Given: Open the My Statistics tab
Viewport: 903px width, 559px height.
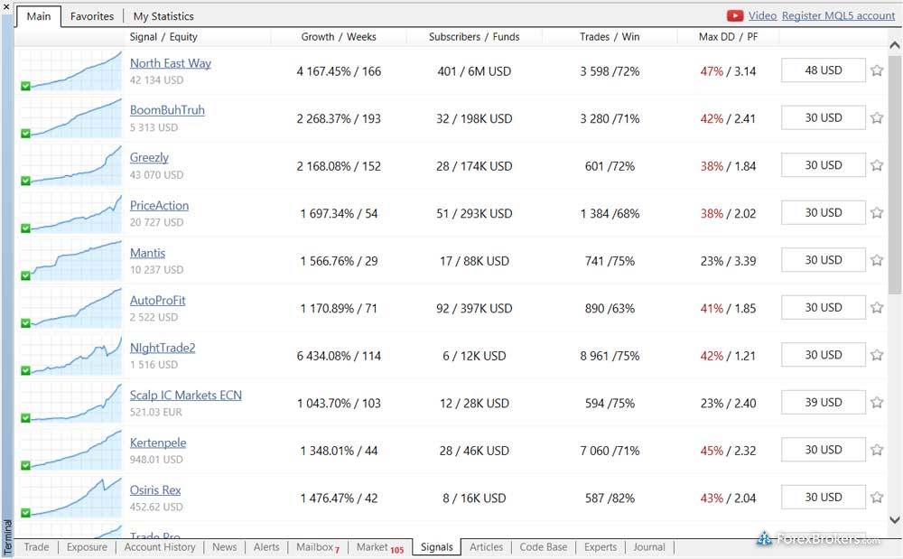Looking at the screenshot, I should point(163,16).
